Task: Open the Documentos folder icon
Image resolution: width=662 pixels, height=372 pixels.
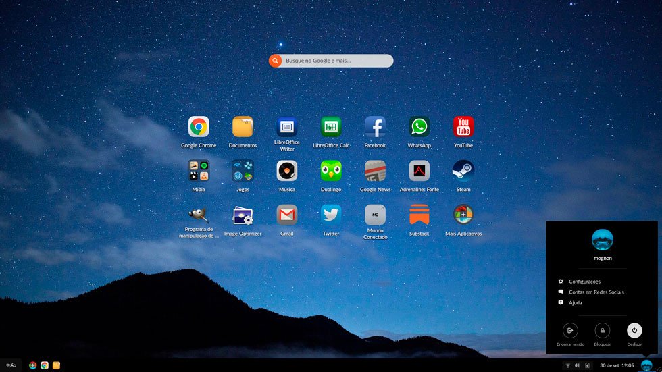Action: pos(243,127)
